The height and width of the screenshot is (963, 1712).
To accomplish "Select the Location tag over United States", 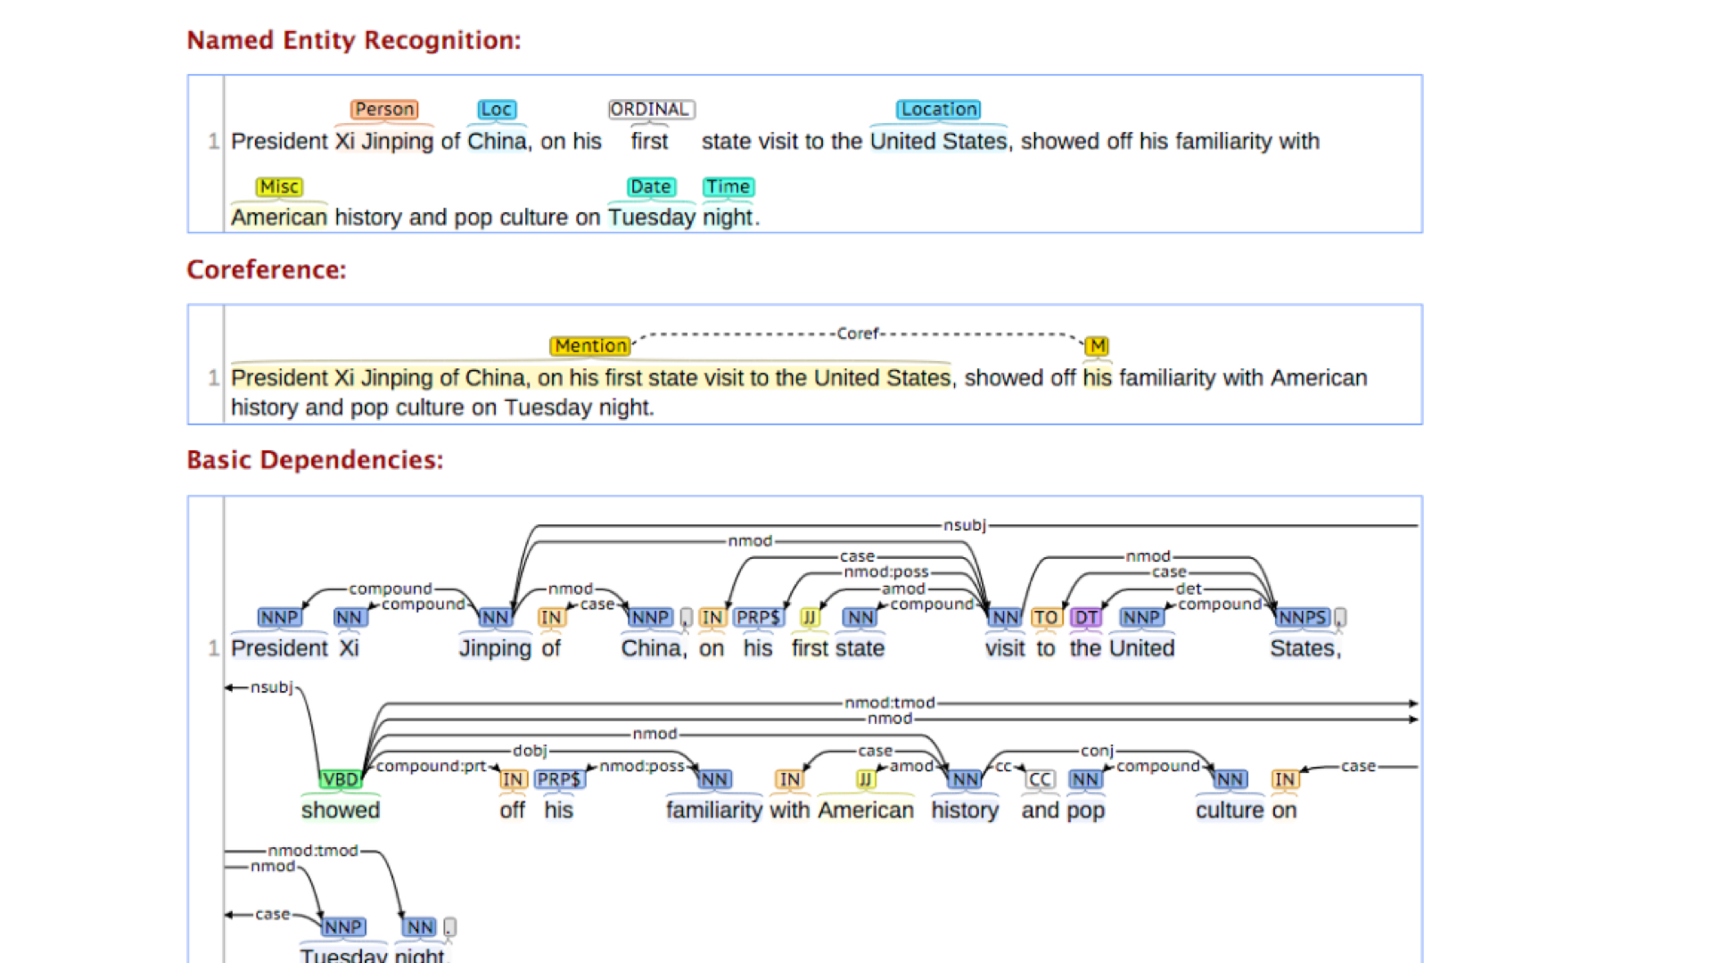I will (x=938, y=110).
